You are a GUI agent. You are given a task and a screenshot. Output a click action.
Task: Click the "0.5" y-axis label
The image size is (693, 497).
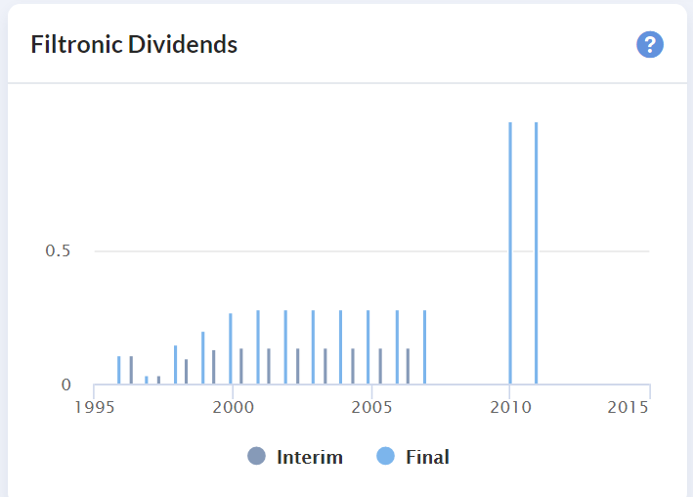[58, 250]
